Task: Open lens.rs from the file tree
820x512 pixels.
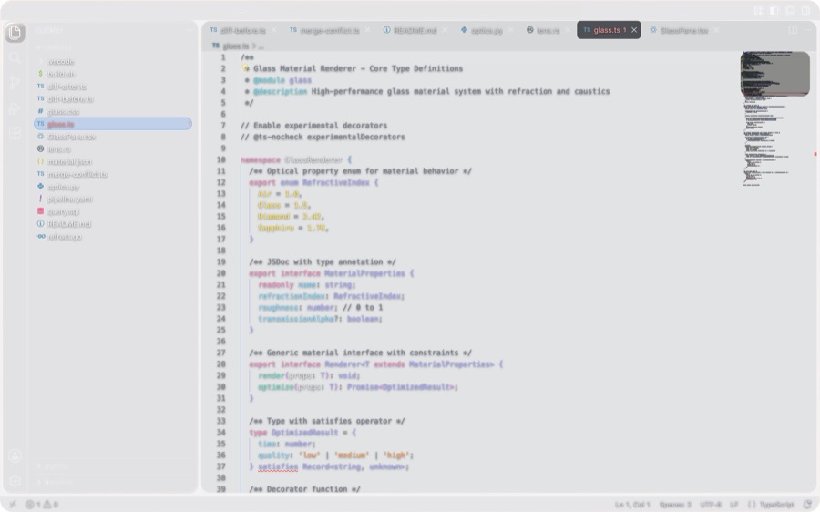Action: (x=112, y=149)
